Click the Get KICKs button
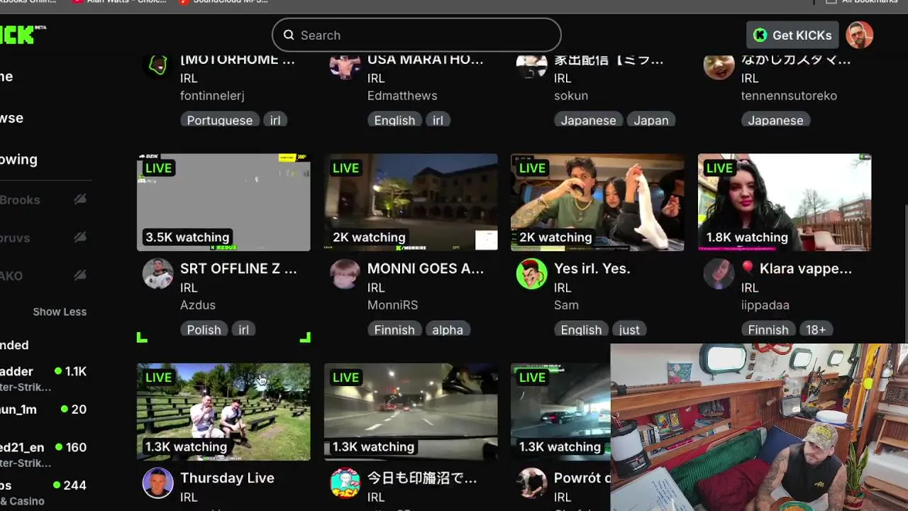The width and height of the screenshot is (908, 511). point(792,35)
